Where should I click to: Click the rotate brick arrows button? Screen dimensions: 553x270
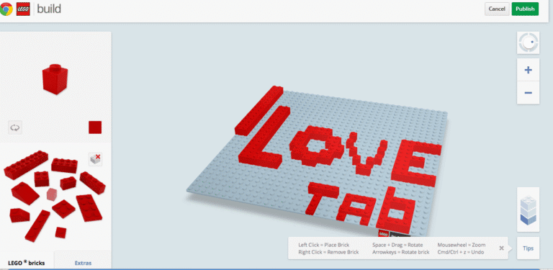click(x=15, y=127)
